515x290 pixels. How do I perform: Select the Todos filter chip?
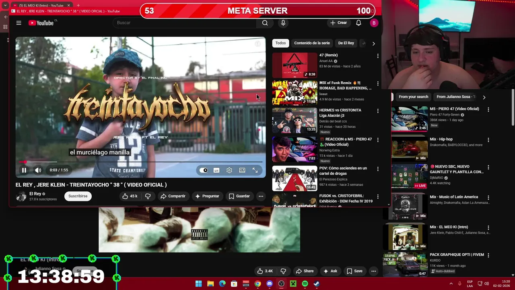tap(280, 43)
